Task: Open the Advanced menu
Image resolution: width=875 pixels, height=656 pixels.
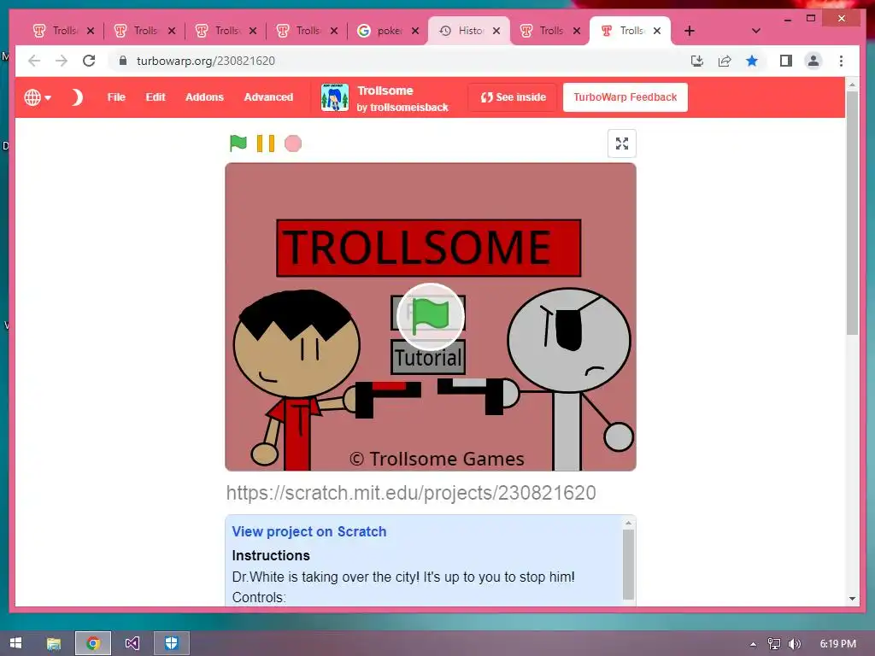Action: point(268,97)
